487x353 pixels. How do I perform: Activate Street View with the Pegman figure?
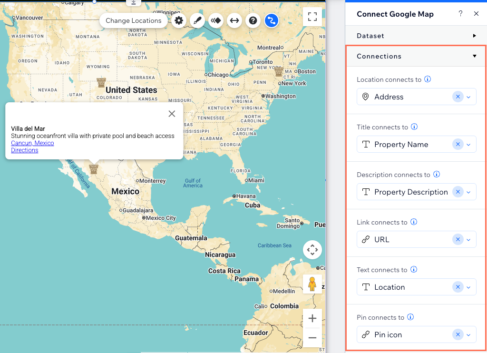click(312, 284)
